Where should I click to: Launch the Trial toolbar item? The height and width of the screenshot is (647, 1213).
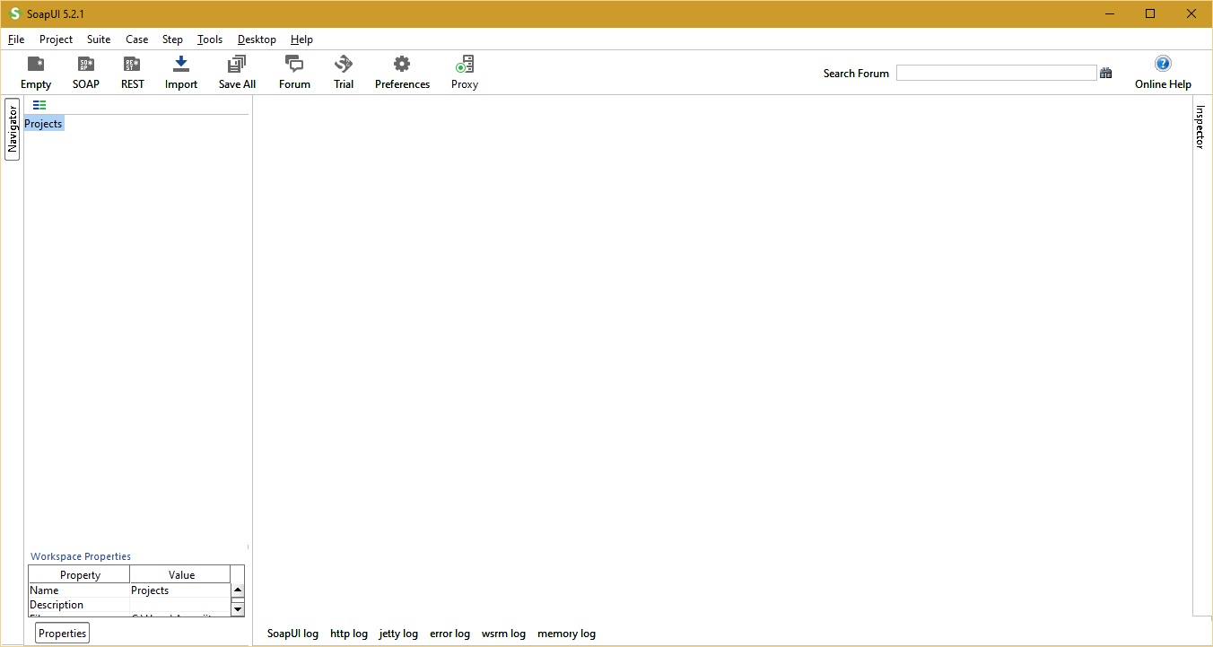point(344,73)
